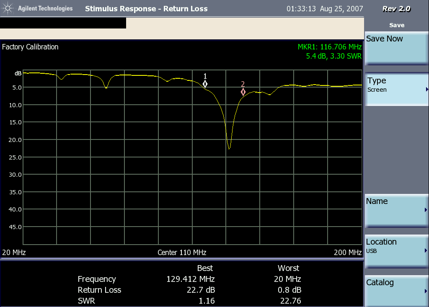Click the black text entry field

pos(63,23)
